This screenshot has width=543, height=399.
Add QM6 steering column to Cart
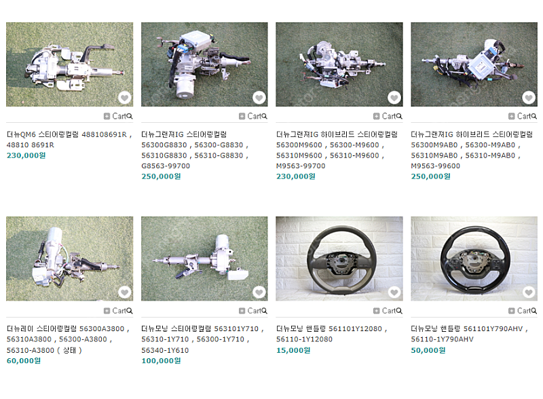(x=115, y=117)
